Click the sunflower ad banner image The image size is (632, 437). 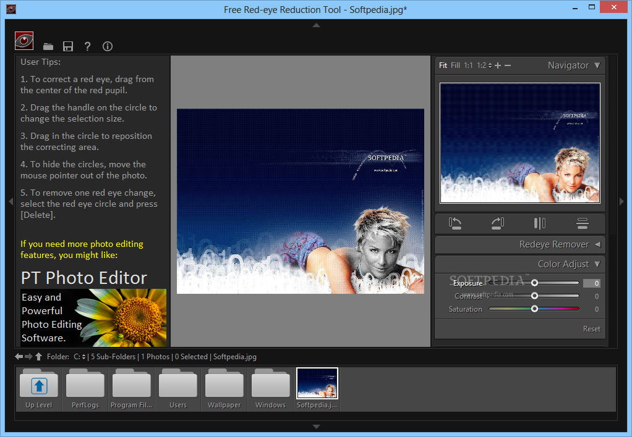tap(93, 318)
